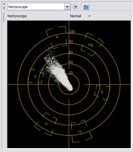Image resolution: width=133 pixels, height=152 pixels.
Task: Select the Normal display mode label
Action: coord(76,16)
